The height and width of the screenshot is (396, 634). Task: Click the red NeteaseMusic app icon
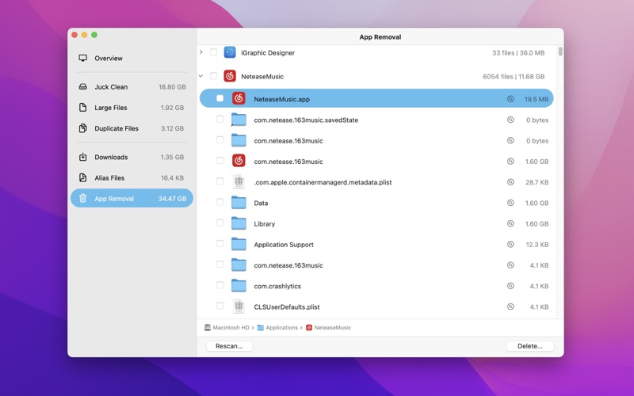point(230,77)
